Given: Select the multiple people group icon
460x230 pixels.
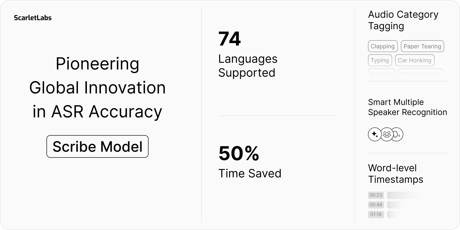Looking at the screenshot, I should pyautogui.click(x=387, y=134).
